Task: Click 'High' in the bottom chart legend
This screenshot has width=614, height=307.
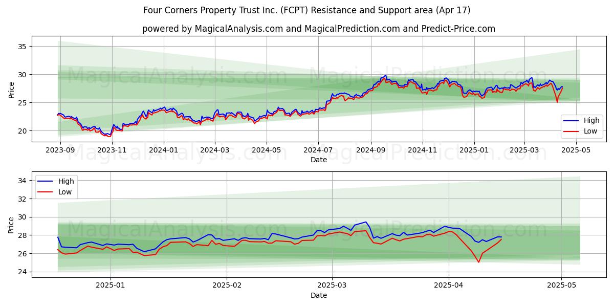Action: pos(65,181)
